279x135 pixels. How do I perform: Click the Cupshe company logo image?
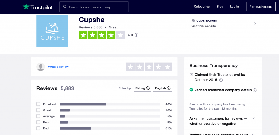(52, 31)
